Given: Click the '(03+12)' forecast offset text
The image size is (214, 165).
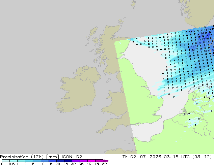Looking at the screenshot, I should [x=202, y=157].
